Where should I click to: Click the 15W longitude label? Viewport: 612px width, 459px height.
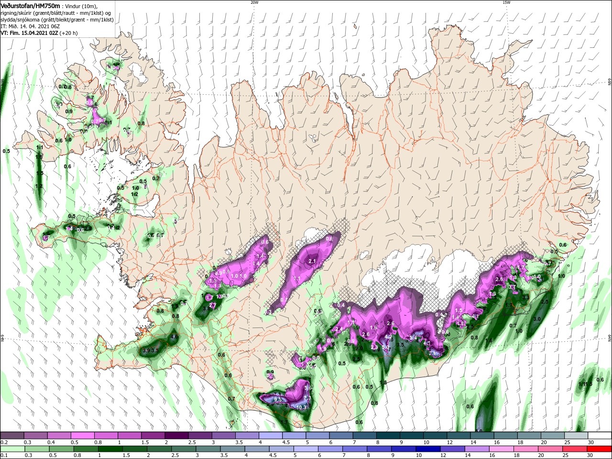pos(506,2)
